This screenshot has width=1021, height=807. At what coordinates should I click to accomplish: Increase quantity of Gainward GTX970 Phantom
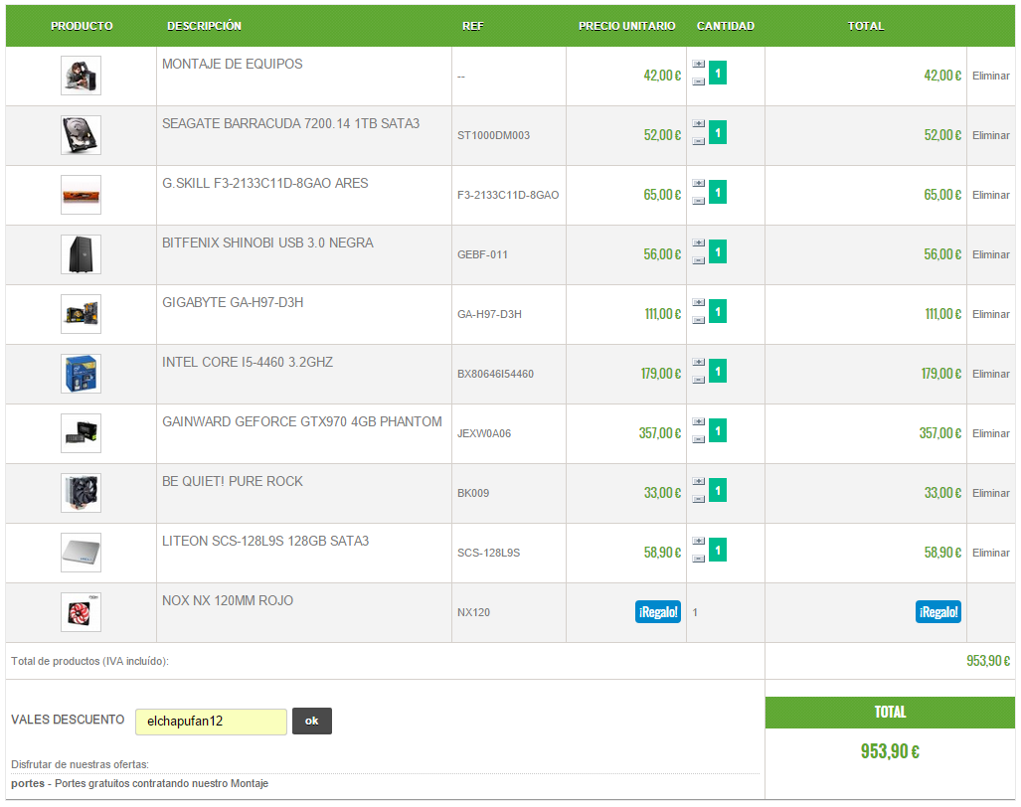pos(699,421)
